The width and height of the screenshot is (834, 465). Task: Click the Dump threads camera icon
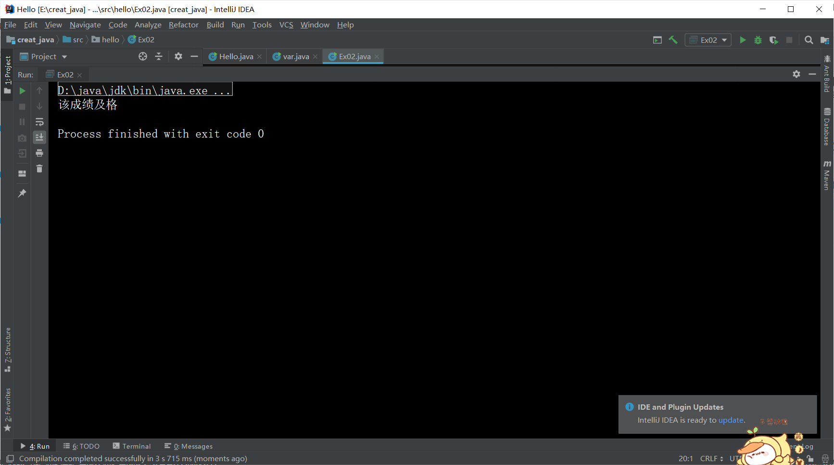pos(22,138)
